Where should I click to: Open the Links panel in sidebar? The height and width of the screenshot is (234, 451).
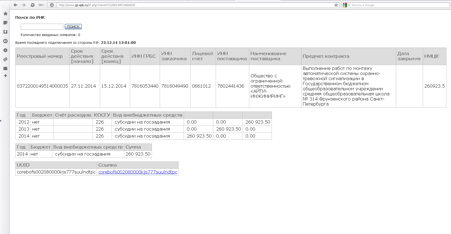point(5,59)
